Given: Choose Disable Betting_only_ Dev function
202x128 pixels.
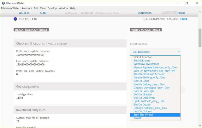Looking at the screenshot, I should [155, 77].
